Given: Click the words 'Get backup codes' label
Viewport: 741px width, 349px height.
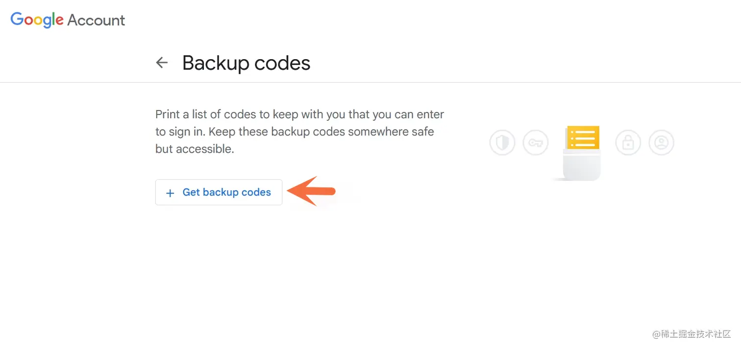Looking at the screenshot, I should (226, 192).
